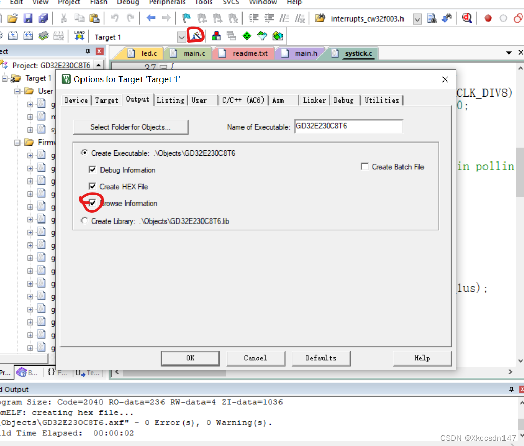Navigate backwards with the blue left arrow

(151, 18)
